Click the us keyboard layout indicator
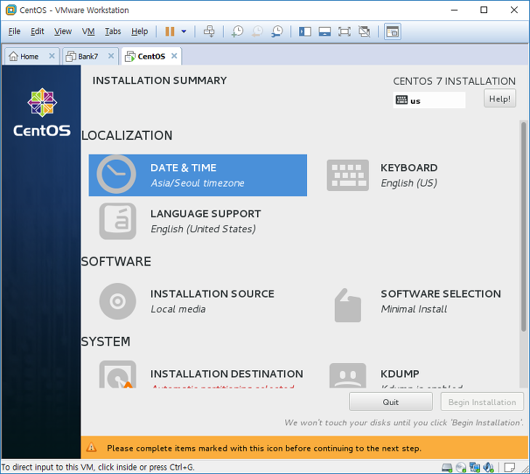Image resolution: width=530 pixels, height=474 pixels. click(429, 100)
